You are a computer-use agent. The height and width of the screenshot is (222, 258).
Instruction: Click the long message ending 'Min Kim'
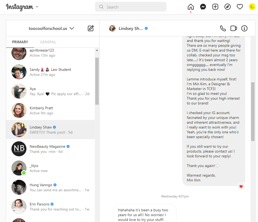[213, 111]
